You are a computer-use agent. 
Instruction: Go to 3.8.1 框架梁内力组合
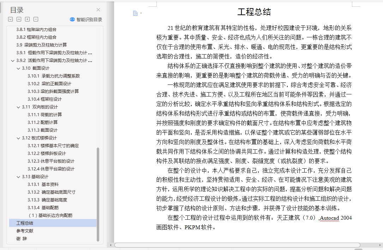[x=36, y=30]
